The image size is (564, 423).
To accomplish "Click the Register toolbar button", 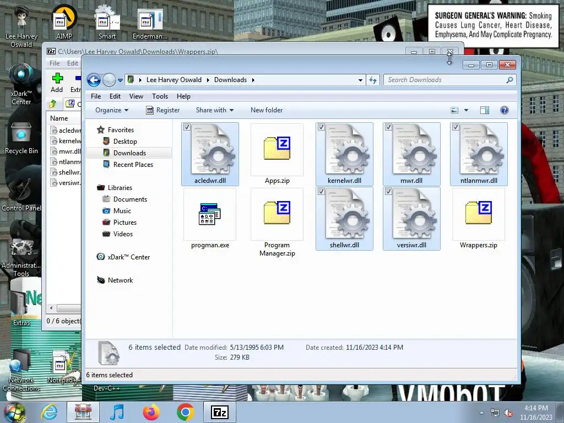I will [163, 110].
